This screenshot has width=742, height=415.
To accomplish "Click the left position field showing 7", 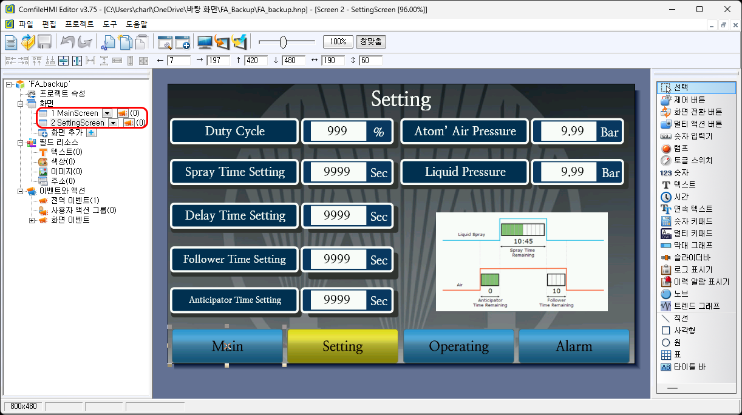I will click(x=179, y=61).
